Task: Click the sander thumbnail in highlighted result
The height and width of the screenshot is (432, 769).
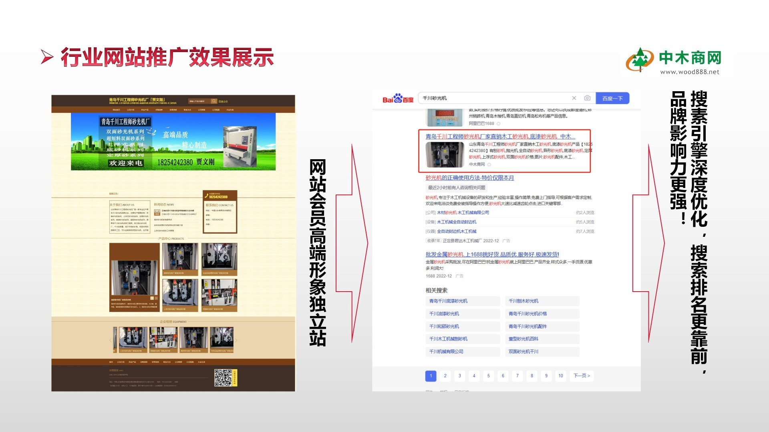Action: (x=445, y=154)
